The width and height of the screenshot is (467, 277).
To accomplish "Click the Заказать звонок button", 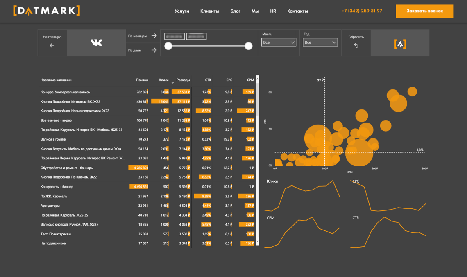I will pos(424,11).
